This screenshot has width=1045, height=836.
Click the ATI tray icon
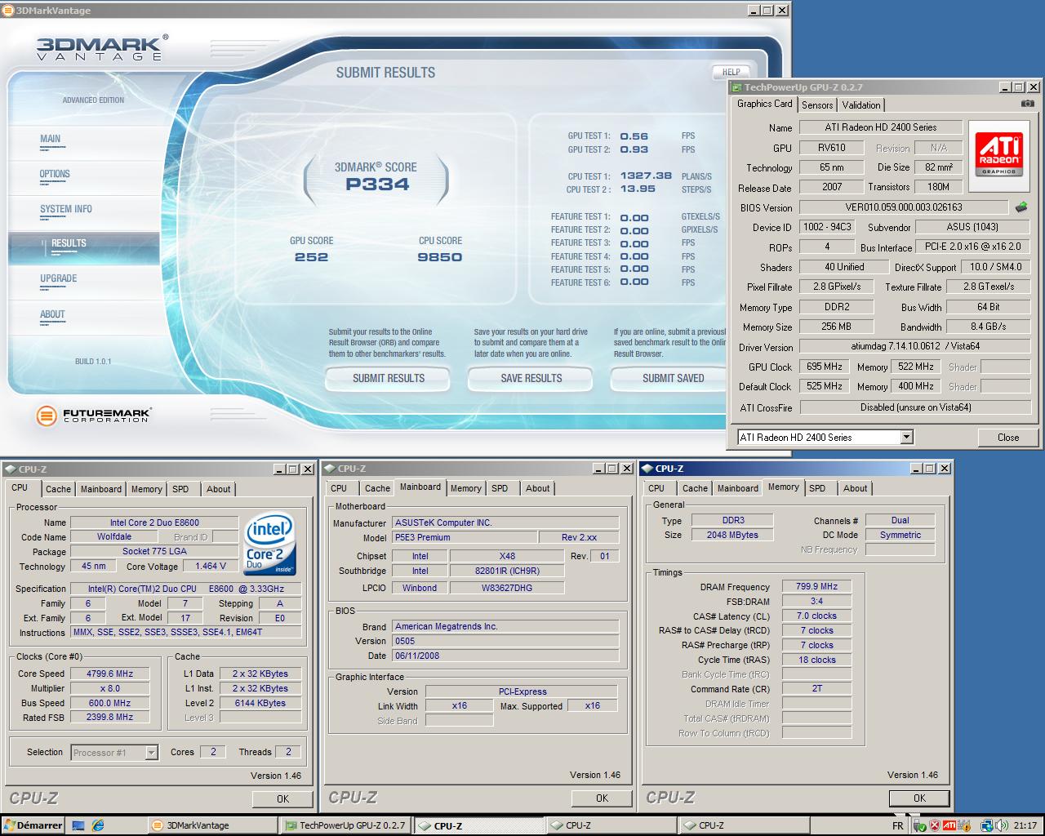(949, 825)
